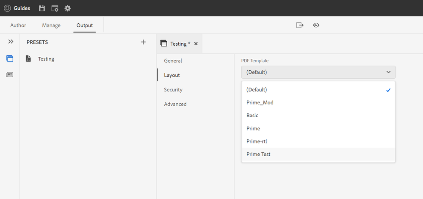Select the Prime_Mod template option
This screenshot has width=423, height=199.
tap(260, 102)
